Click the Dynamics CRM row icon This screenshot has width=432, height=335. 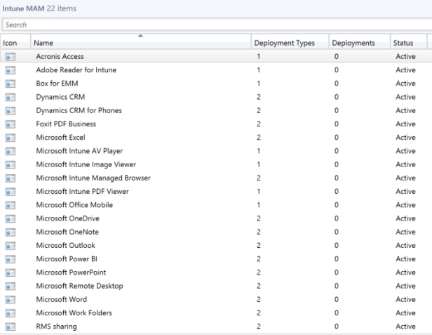click(x=11, y=98)
